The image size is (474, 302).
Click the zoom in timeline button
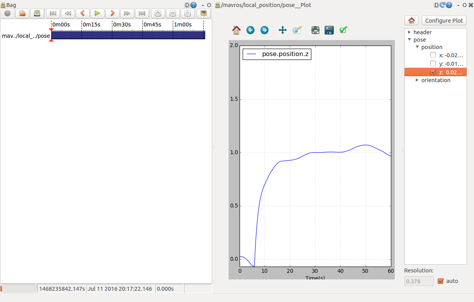(158, 13)
